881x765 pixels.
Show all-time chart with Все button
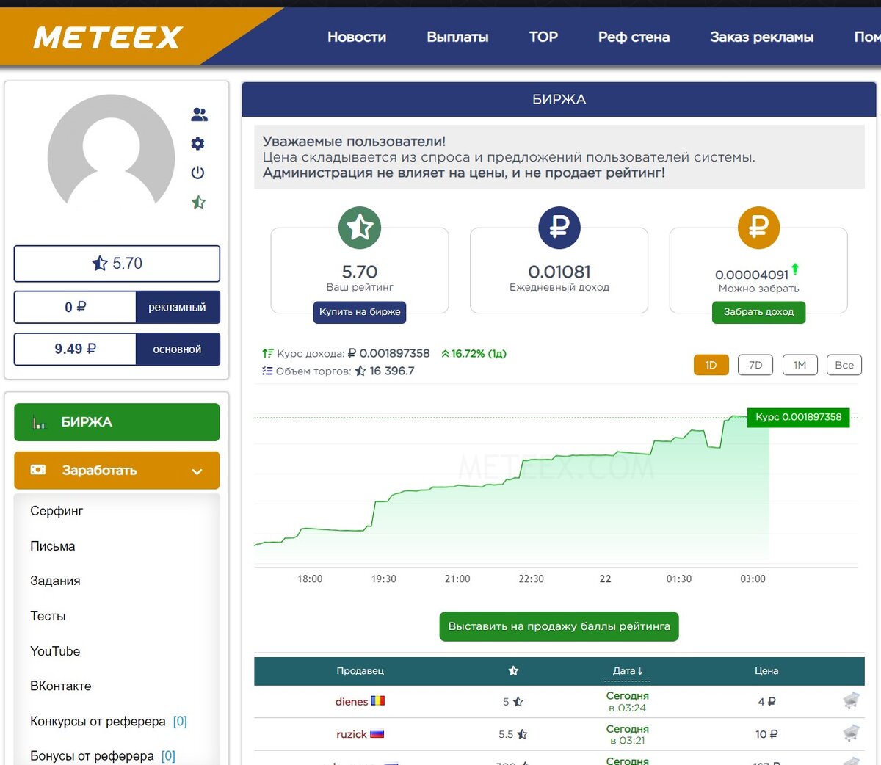click(844, 365)
